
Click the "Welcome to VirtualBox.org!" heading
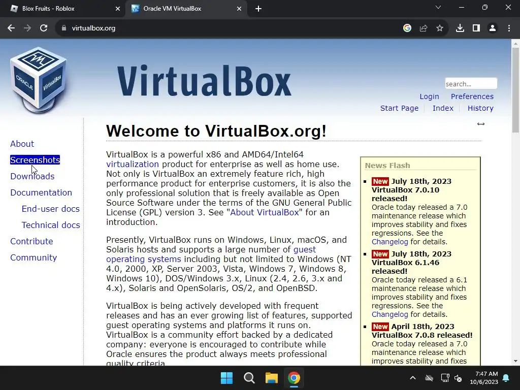point(216,131)
